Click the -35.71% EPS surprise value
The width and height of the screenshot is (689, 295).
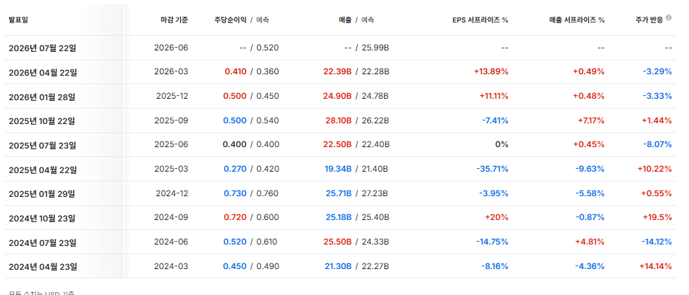[492, 169]
